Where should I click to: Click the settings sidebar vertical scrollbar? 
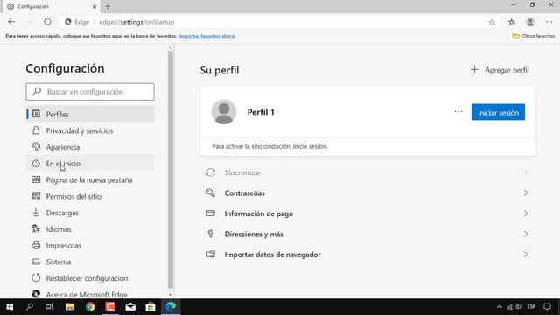[x=171, y=169]
